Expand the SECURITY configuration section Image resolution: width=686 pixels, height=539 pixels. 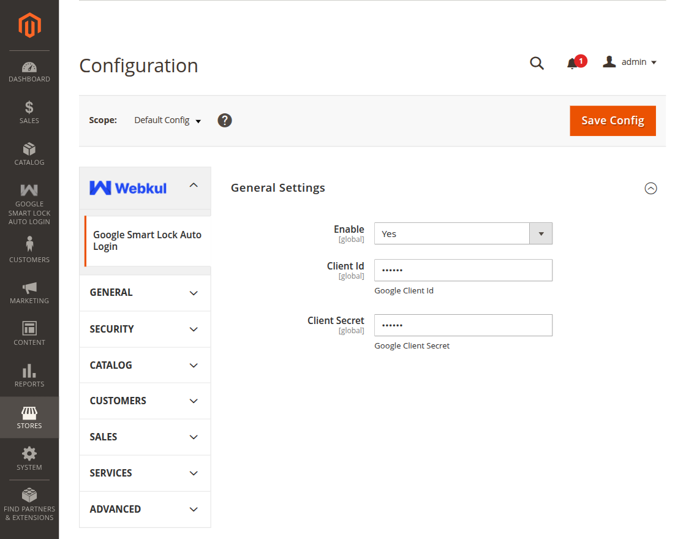(x=145, y=329)
